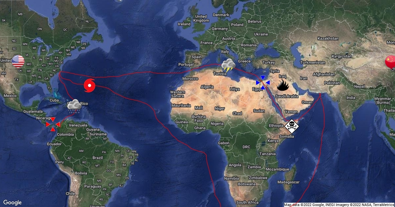Click the red hurricane symbol in the Atlantic

pyautogui.click(x=90, y=85)
